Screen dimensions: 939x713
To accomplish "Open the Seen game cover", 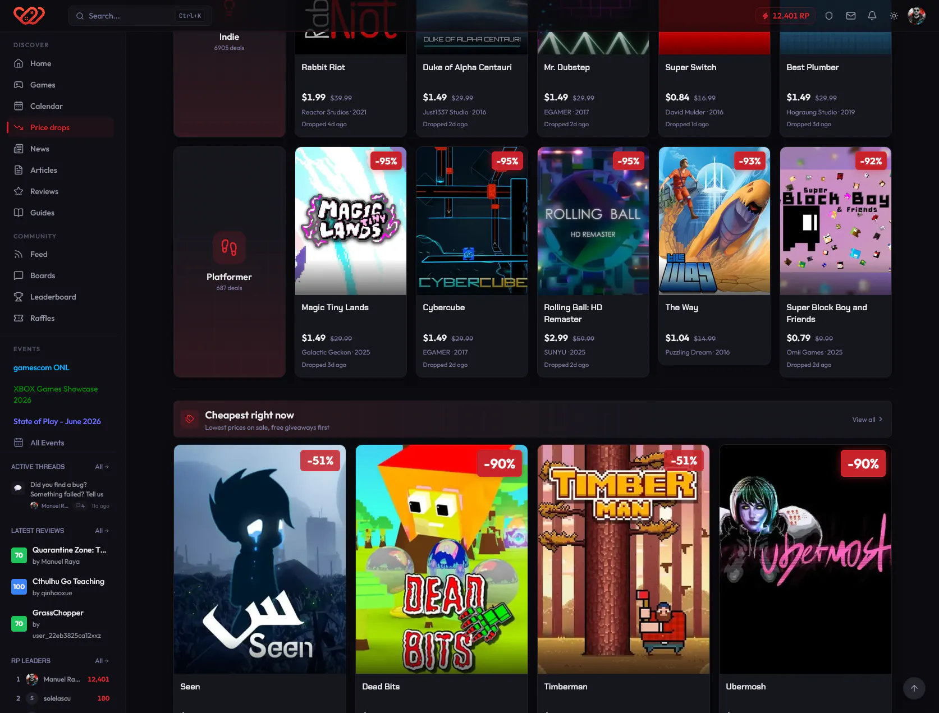I will click(x=260, y=559).
